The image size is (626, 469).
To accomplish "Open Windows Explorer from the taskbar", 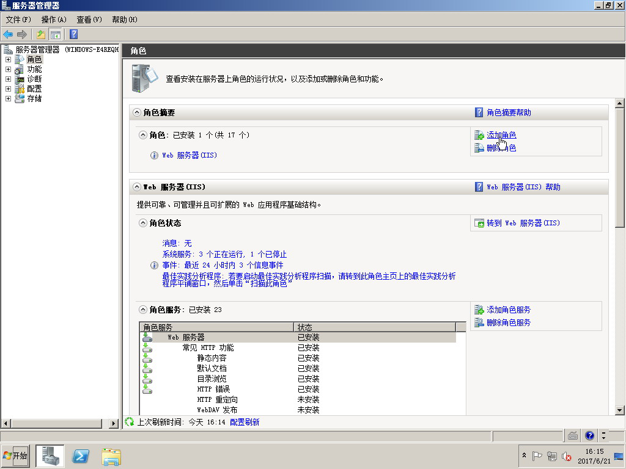I will [x=111, y=456].
